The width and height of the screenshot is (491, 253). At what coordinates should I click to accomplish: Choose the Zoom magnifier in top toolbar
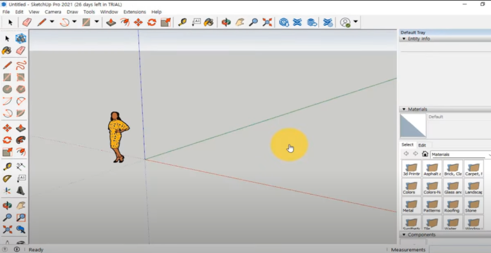coord(253,22)
